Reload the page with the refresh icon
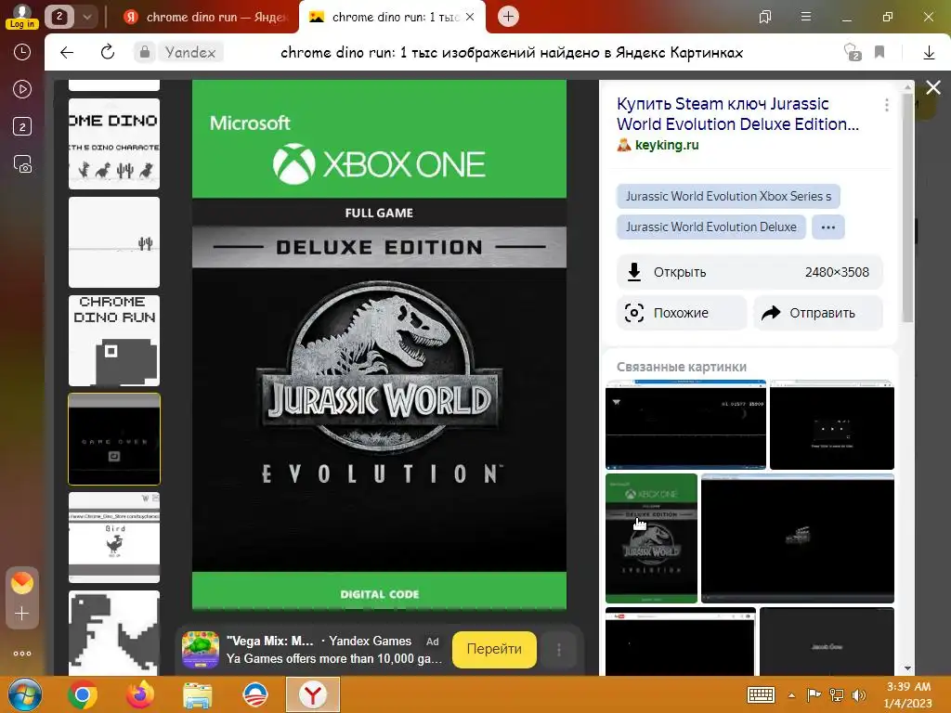Screen dimensions: 951x713 pos(108,53)
